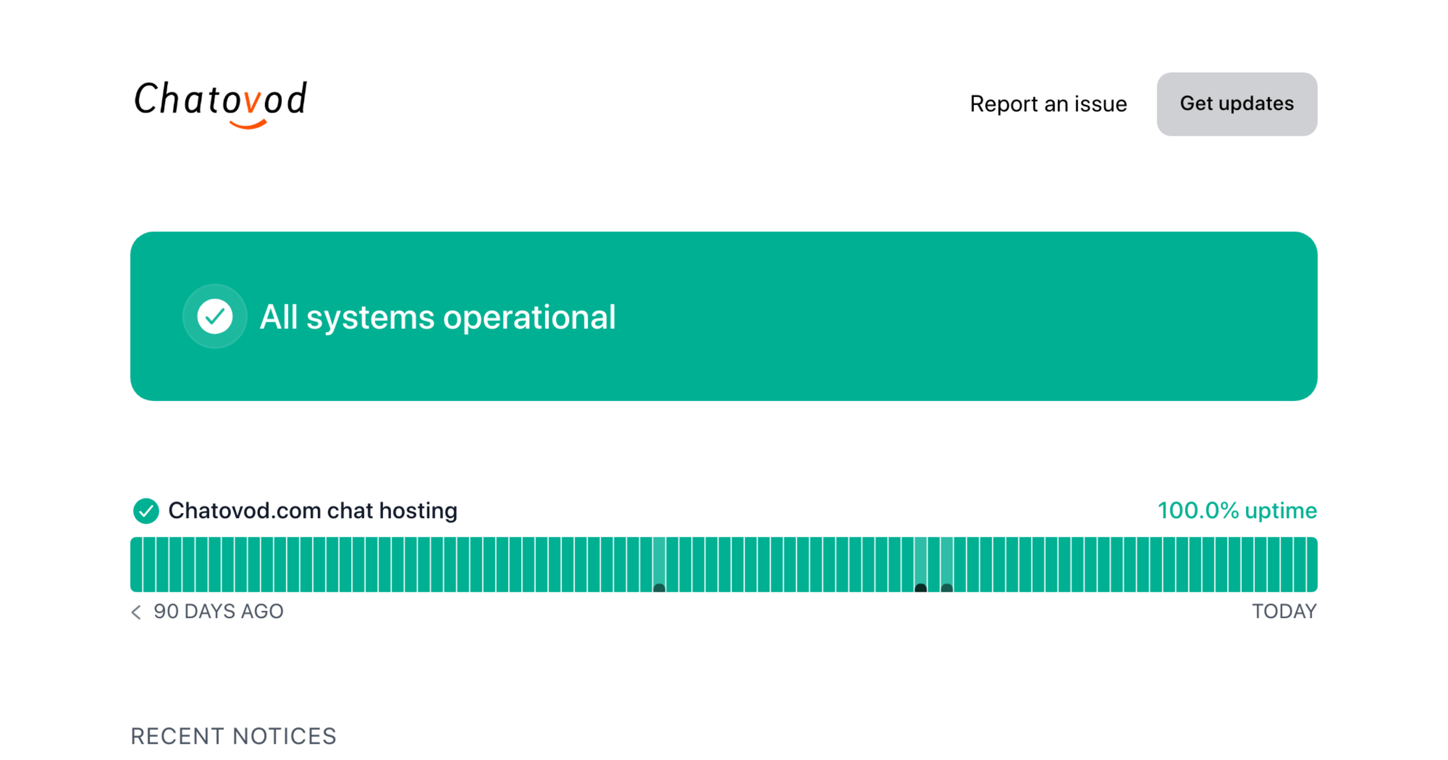1448x760 pixels.
Task: Click the most recent incident dot on the timeline
Action: pos(947,587)
